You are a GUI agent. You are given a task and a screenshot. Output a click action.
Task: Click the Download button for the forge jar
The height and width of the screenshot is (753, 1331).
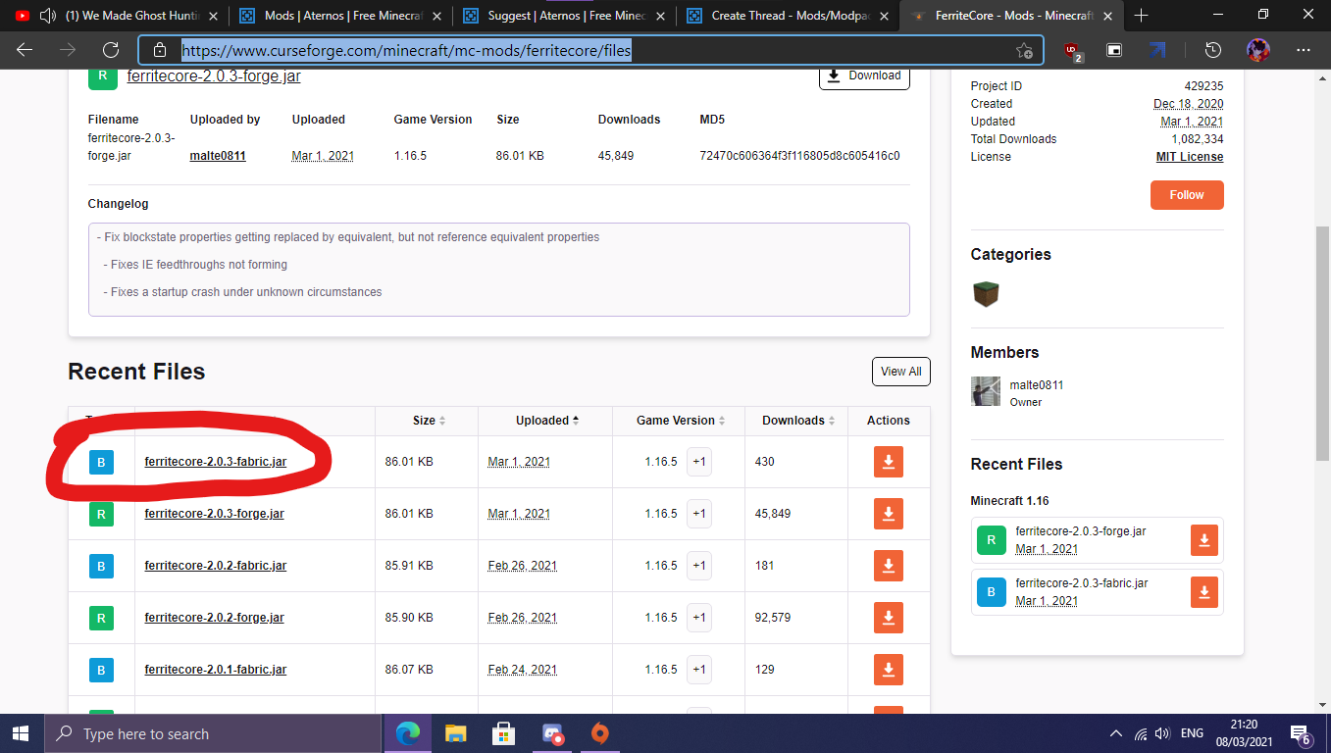864,76
